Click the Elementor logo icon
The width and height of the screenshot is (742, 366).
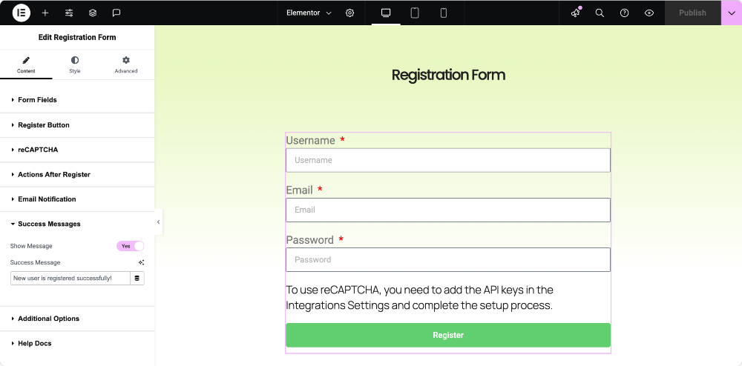pos(22,13)
